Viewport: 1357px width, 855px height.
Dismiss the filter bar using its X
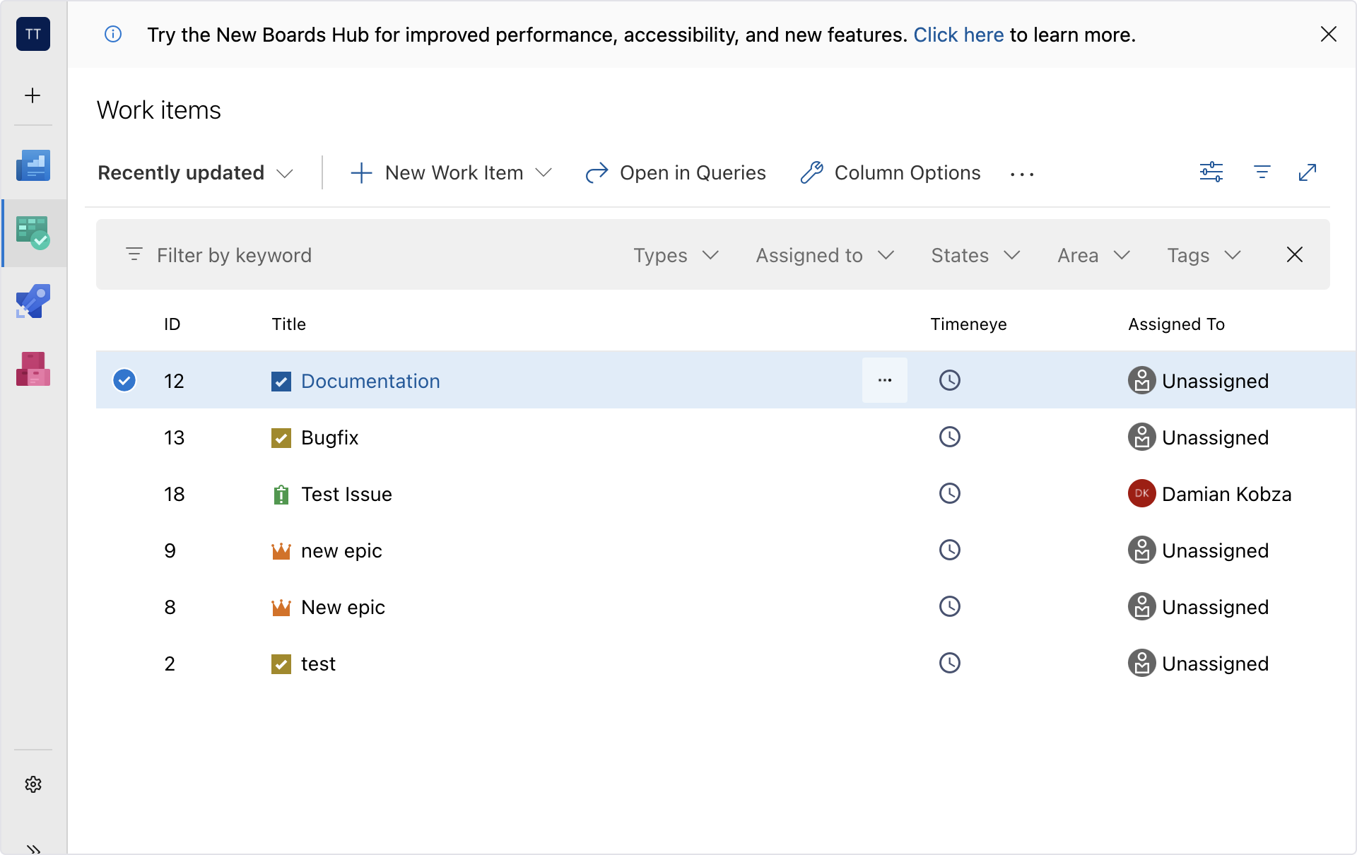tap(1294, 254)
